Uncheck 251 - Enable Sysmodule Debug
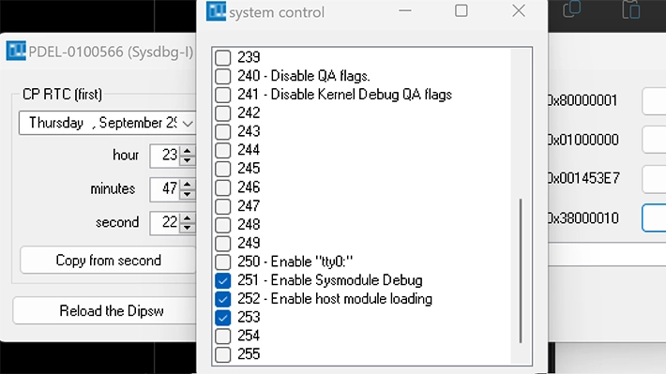The height and width of the screenshot is (374, 666). (222, 280)
